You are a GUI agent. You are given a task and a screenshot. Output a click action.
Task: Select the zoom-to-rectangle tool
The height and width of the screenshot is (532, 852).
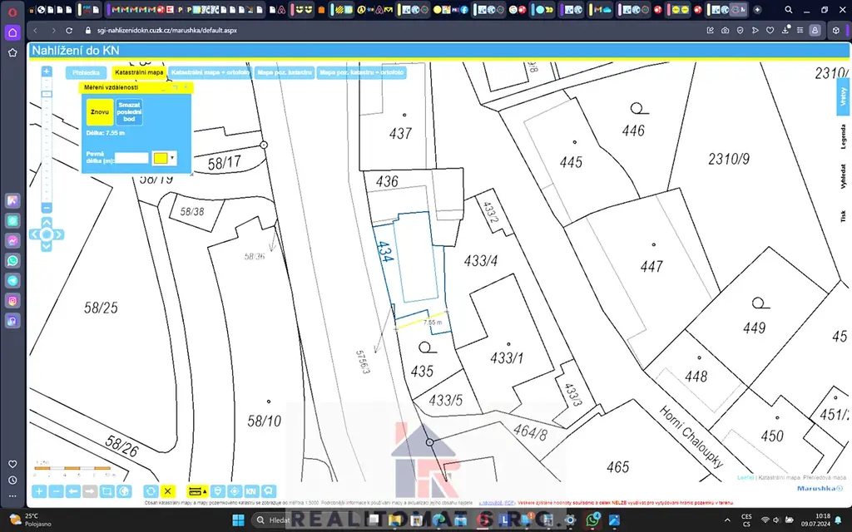(x=106, y=491)
